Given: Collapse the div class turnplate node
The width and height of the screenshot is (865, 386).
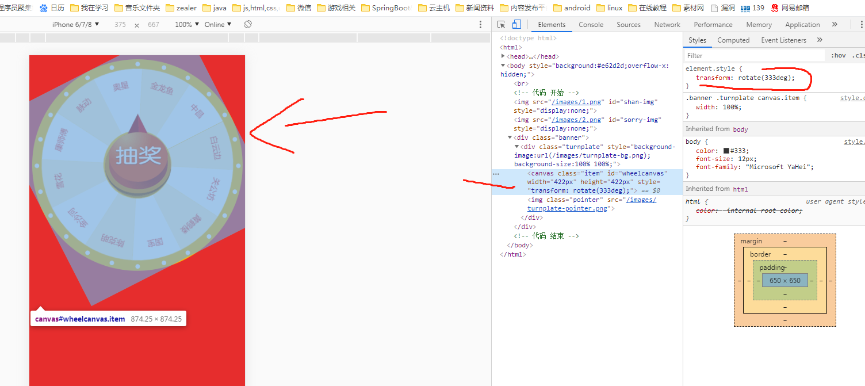Looking at the screenshot, I should [517, 147].
